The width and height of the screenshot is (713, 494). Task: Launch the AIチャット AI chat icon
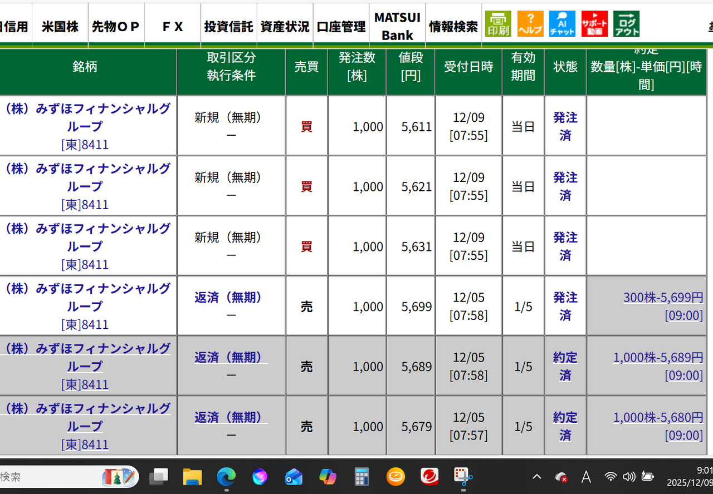[562, 23]
